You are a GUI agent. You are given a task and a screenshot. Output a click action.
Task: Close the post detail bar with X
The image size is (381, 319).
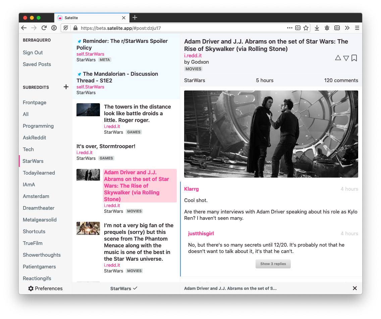tap(355, 288)
